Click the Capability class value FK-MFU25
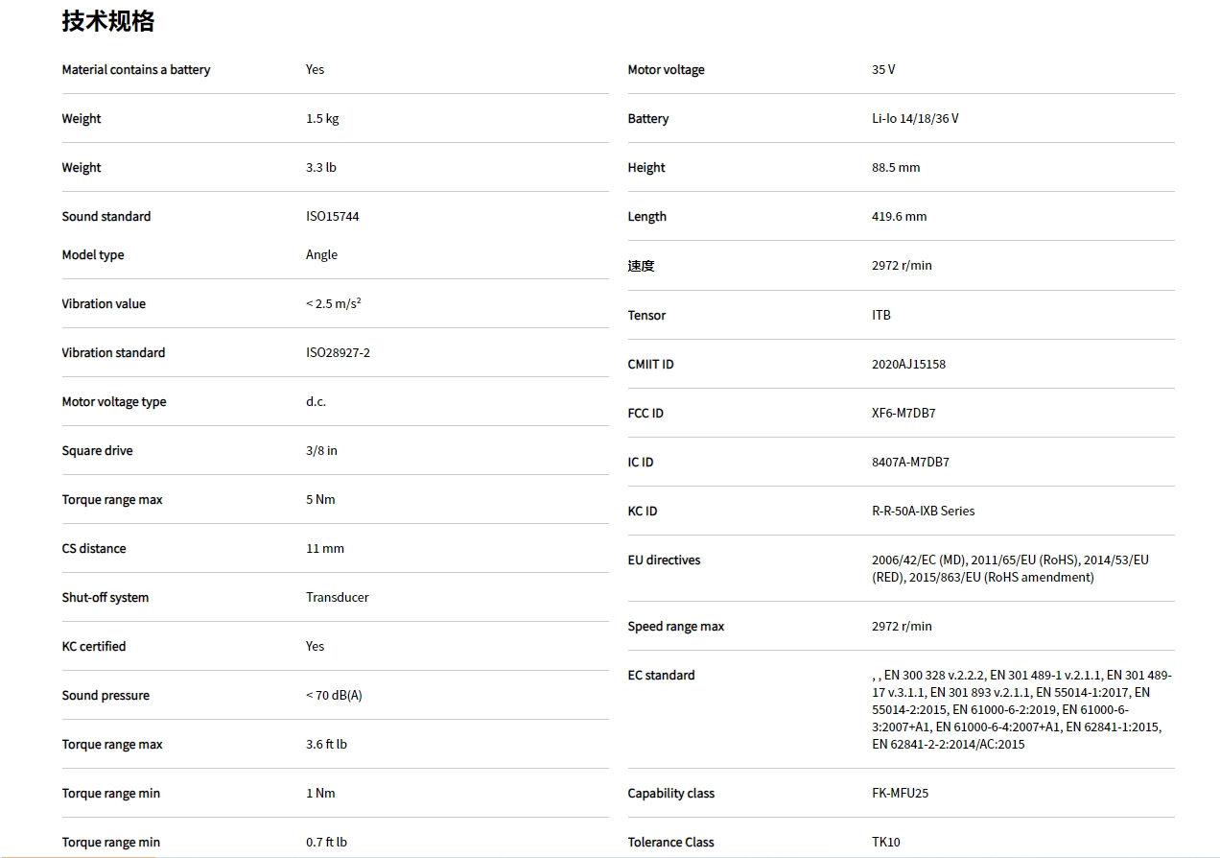 pos(900,793)
